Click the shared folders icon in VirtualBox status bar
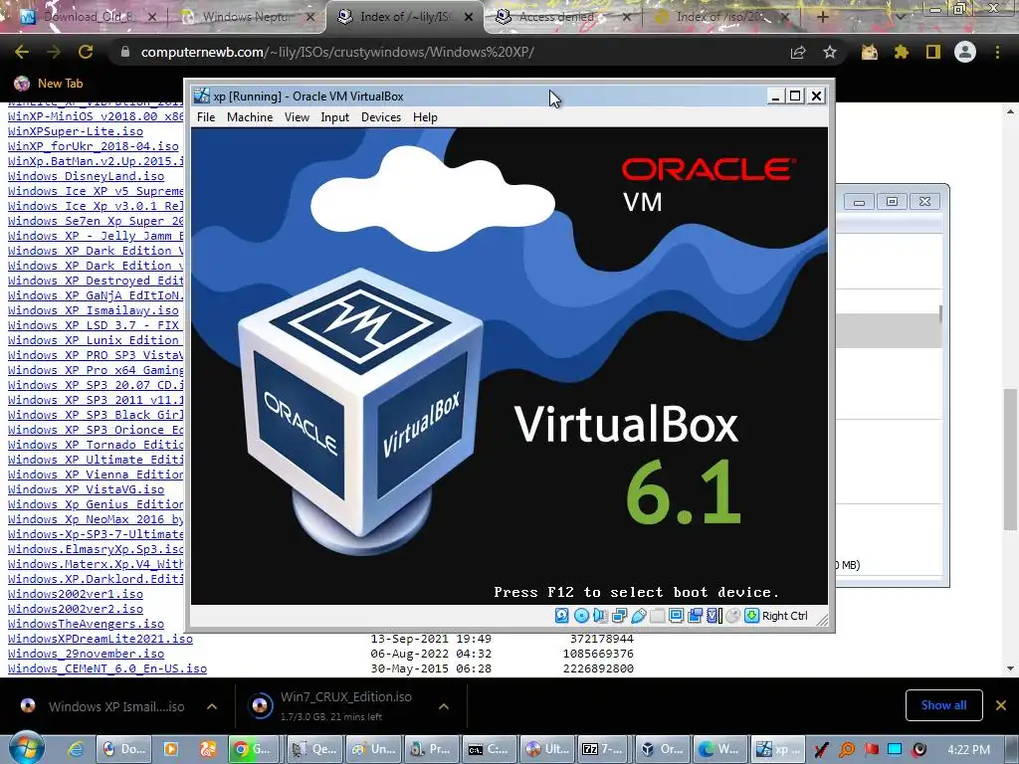The width and height of the screenshot is (1019, 764). coord(657,615)
